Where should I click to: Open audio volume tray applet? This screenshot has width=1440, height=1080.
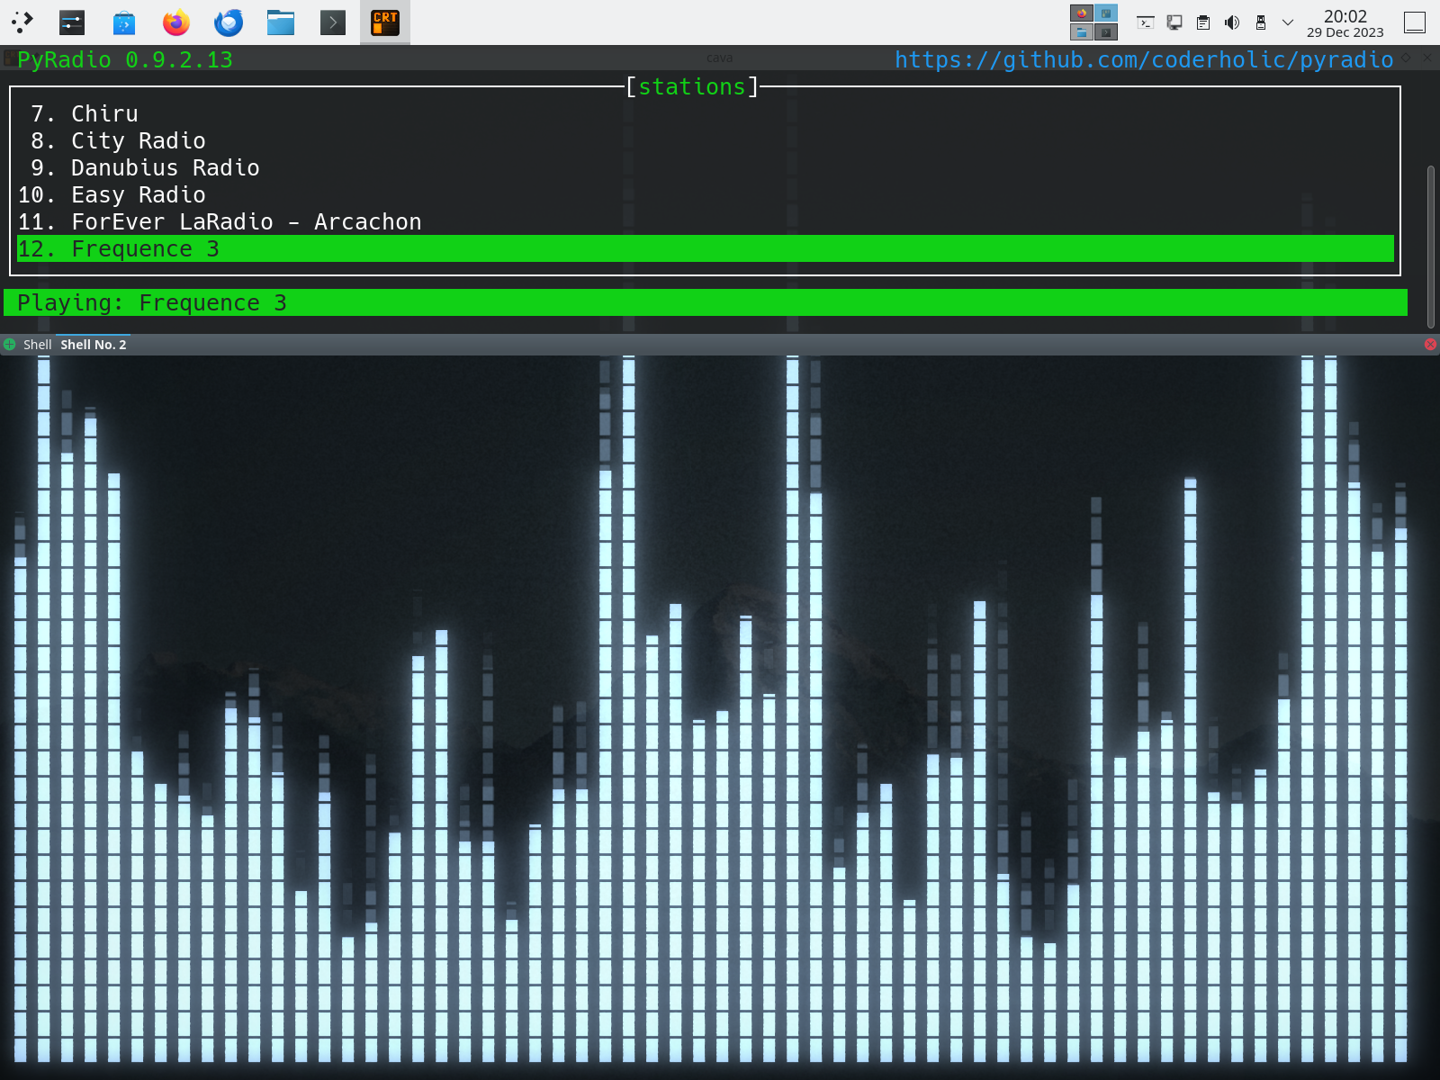click(x=1232, y=22)
